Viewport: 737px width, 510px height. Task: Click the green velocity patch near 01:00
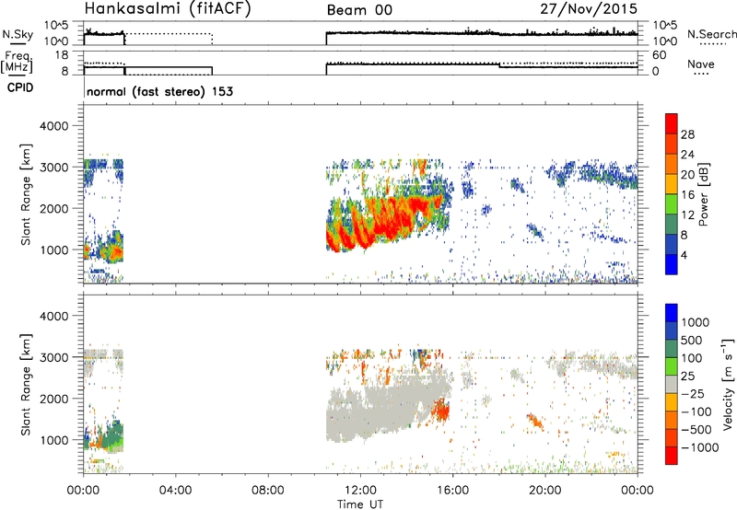[x=113, y=435]
